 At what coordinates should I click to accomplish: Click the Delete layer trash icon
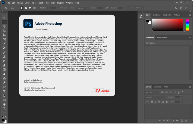pos(186,121)
